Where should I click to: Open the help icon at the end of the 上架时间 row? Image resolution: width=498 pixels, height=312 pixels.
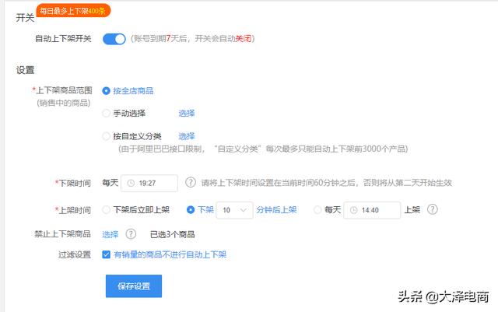coord(433,209)
